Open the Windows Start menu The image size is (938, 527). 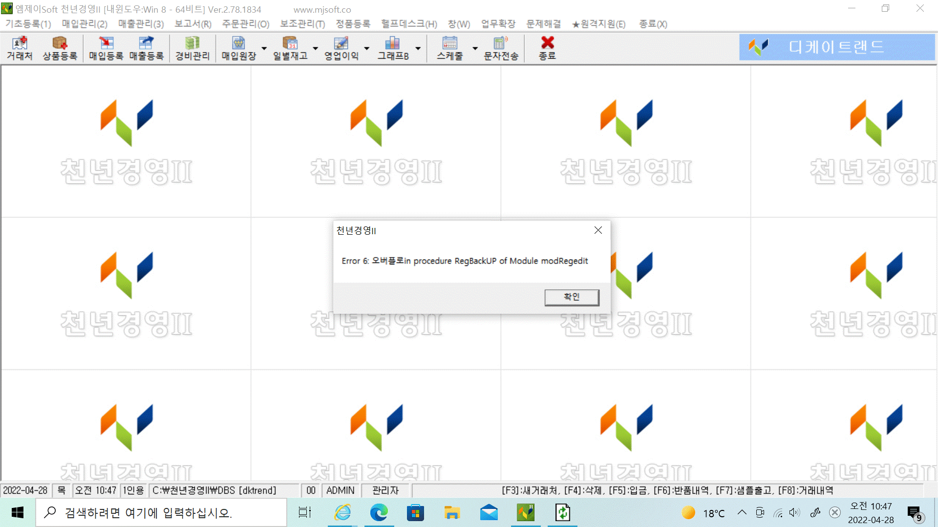click(18, 512)
